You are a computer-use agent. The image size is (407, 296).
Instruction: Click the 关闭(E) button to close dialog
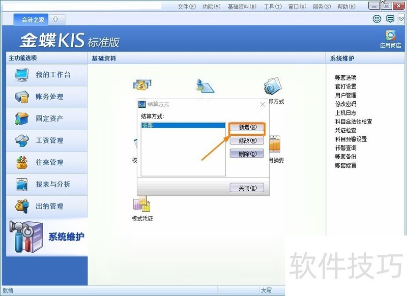(248, 187)
